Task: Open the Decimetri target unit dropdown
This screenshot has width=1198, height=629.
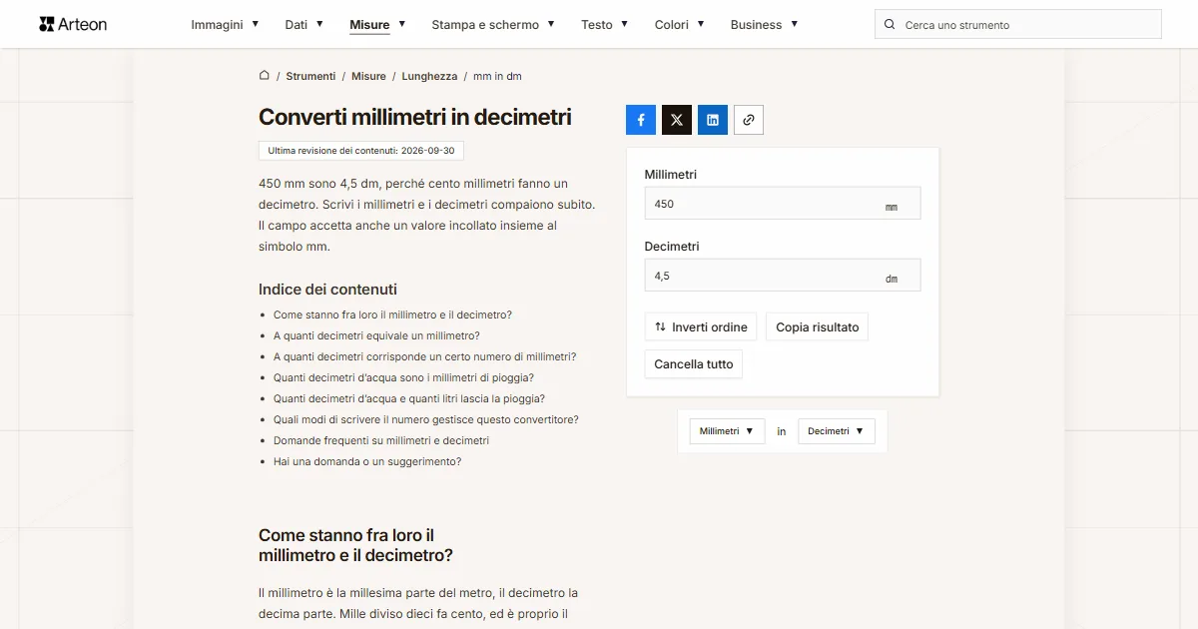Action: (837, 431)
